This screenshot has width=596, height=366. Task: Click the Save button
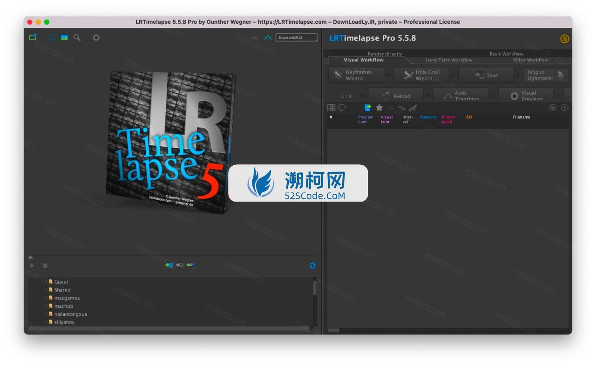(487, 75)
